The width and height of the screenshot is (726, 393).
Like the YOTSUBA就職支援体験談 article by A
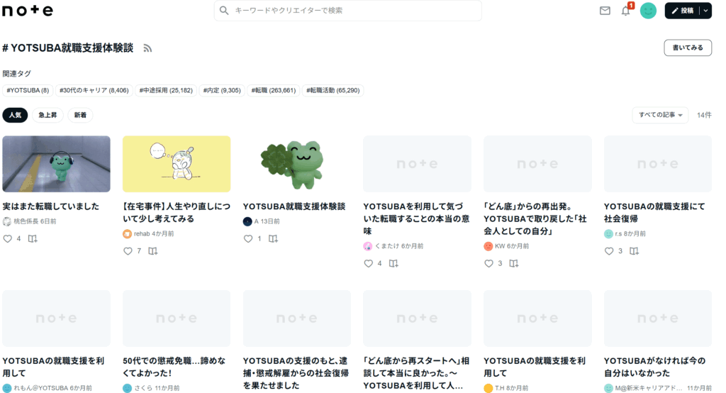tap(248, 238)
